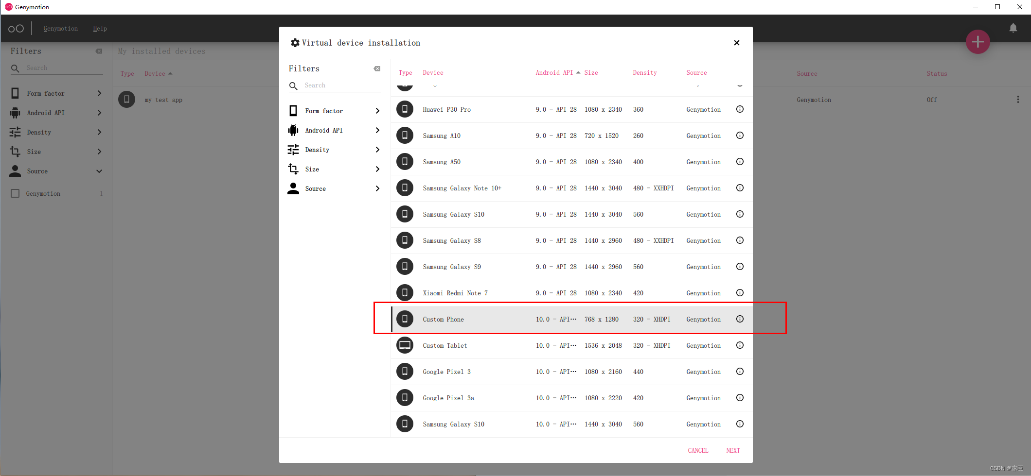Screen dimensions: 1031x476
Task: Click the Genymotion logo in the toolbar
Action: (16, 29)
